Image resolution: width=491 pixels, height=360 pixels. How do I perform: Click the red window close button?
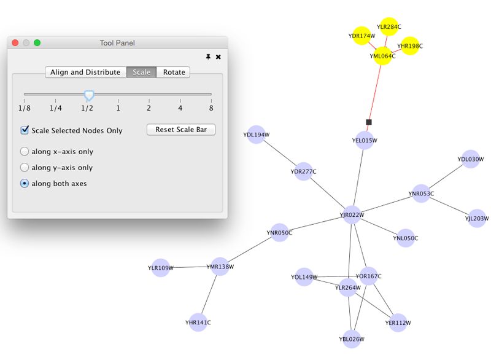(x=15, y=43)
